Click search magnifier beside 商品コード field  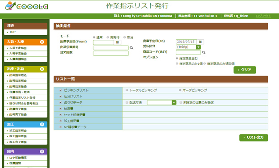pos(204,53)
